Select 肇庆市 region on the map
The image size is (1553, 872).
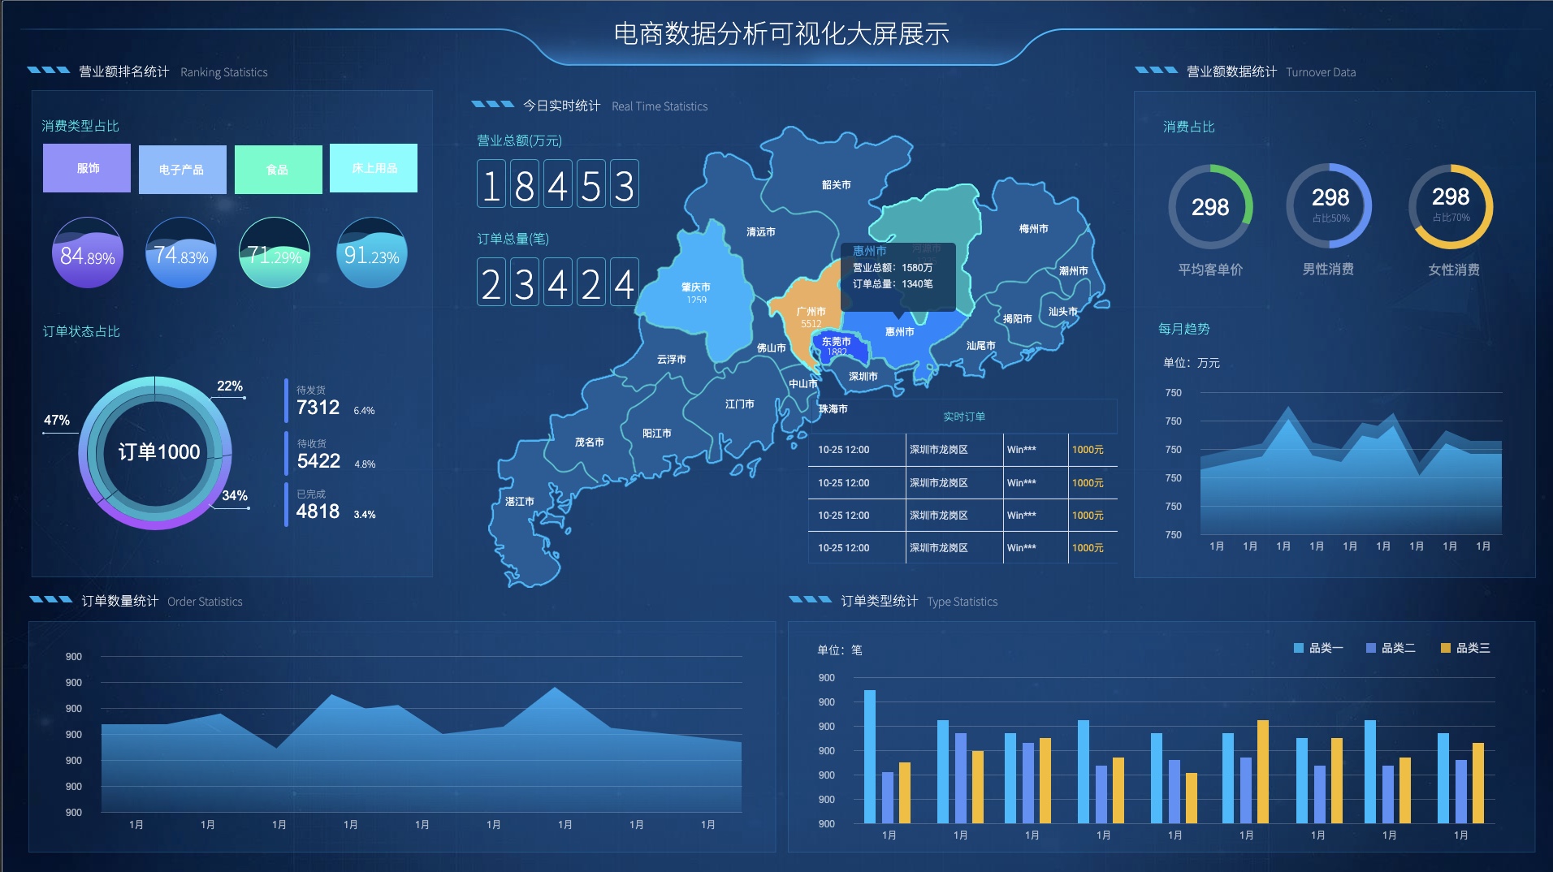pos(696,292)
